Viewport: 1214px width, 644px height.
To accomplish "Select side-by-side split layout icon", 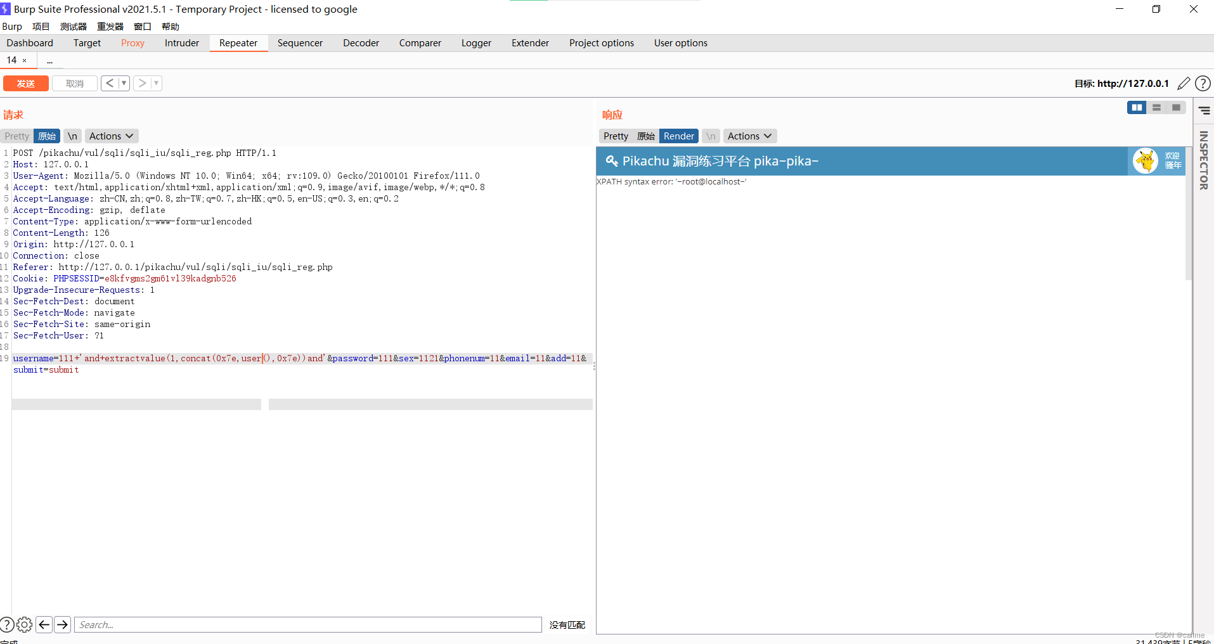I will (x=1137, y=108).
